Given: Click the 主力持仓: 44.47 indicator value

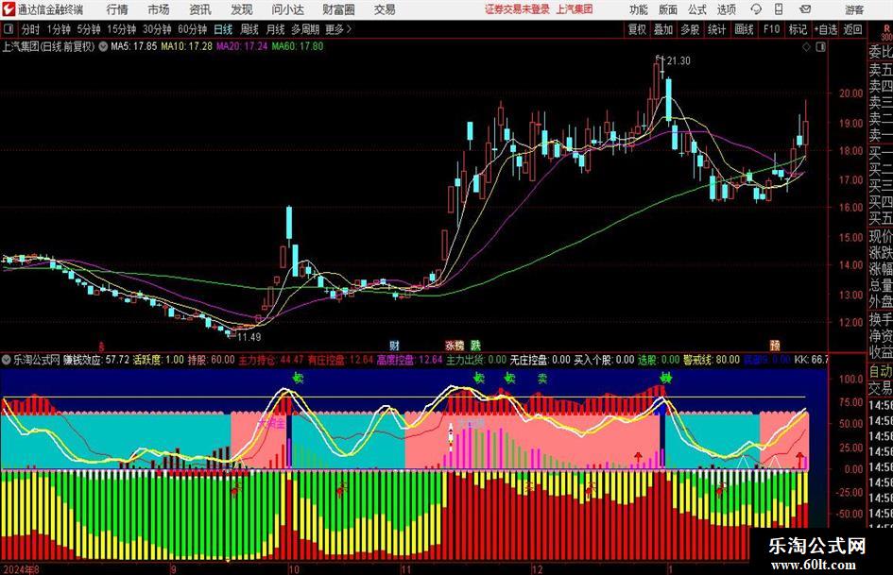Looking at the screenshot, I should [270, 360].
